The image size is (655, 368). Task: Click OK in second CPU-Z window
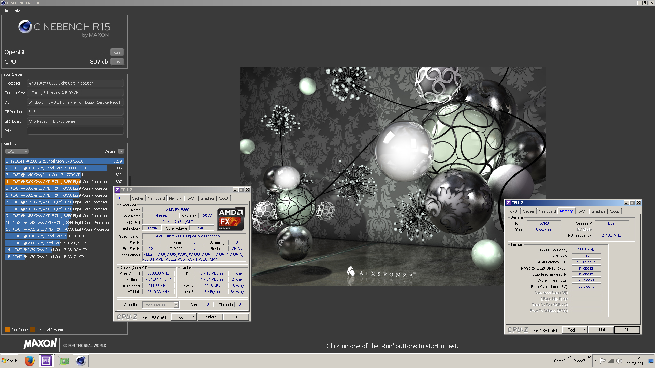[627, 330]
